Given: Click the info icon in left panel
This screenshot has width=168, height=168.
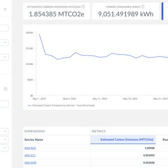Looking at the screenshot, I should [x=6, y=89].
